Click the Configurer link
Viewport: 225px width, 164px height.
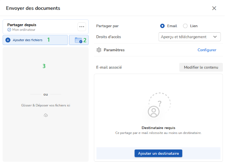(207, 50)
